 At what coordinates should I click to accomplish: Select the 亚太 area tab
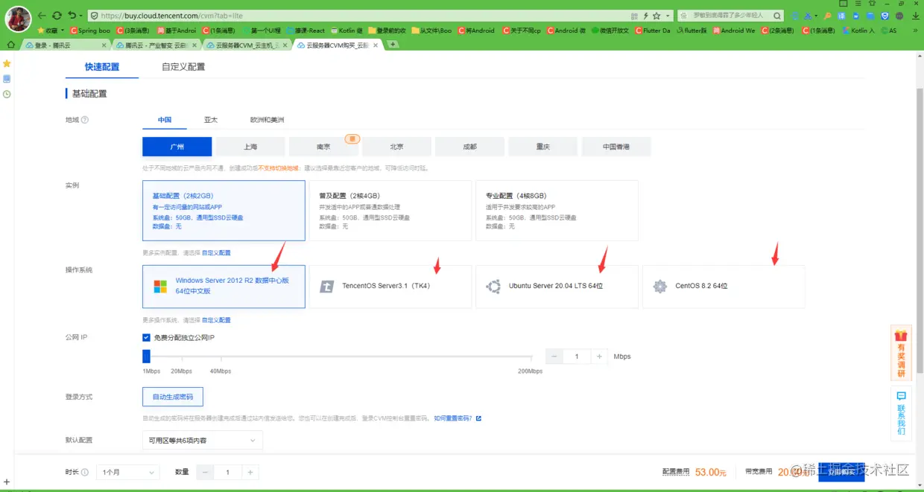coord(211,120)
